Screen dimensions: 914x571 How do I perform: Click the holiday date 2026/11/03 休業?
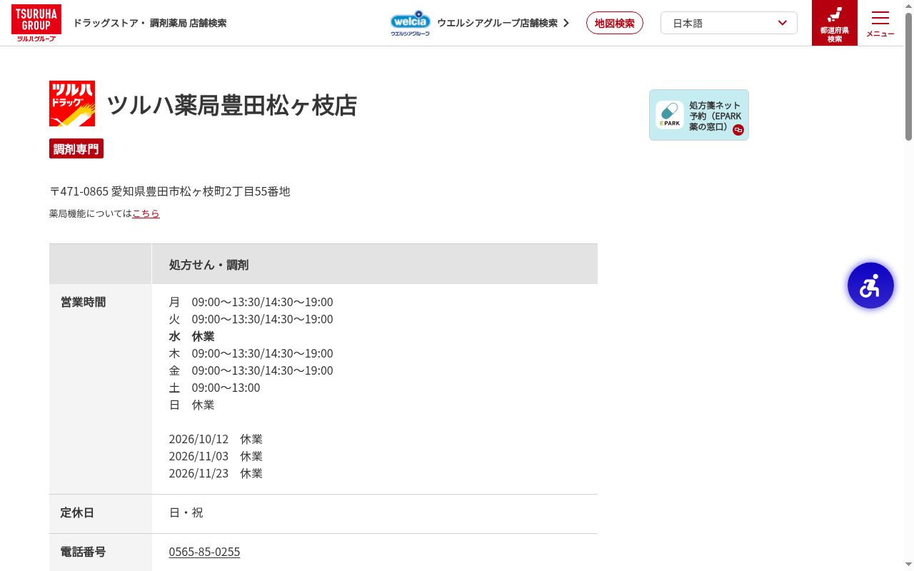(x=216, y=456)
